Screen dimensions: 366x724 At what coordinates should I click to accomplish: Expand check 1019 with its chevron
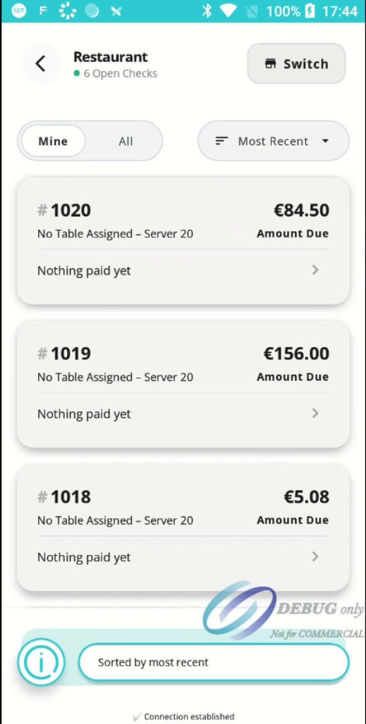click(315, 413)
